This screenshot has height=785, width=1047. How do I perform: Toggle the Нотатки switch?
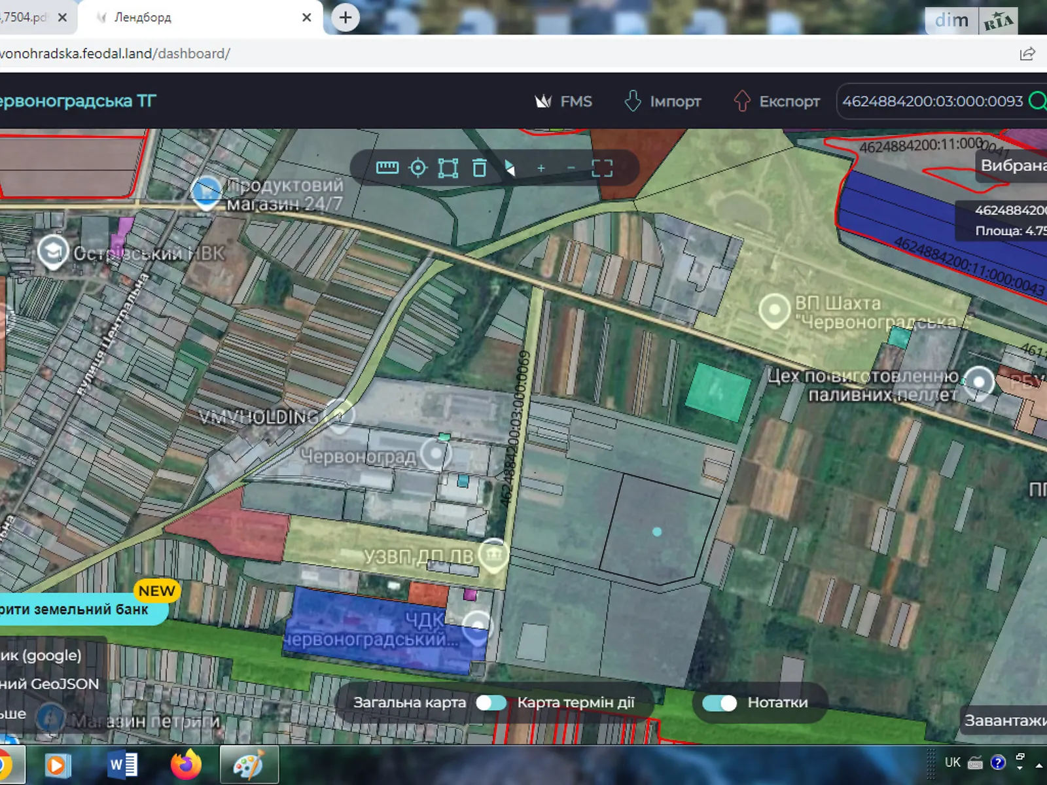[719, 703]
